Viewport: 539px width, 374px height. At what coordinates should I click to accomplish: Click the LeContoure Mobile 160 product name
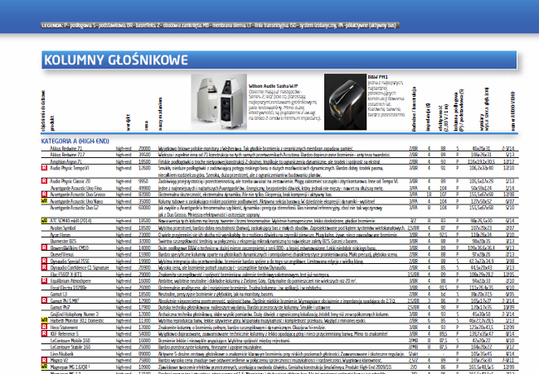pos(70,341)
